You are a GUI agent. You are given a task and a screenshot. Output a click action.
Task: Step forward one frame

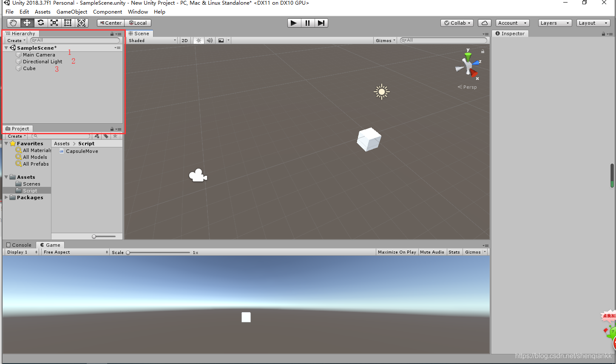[321, 23]
